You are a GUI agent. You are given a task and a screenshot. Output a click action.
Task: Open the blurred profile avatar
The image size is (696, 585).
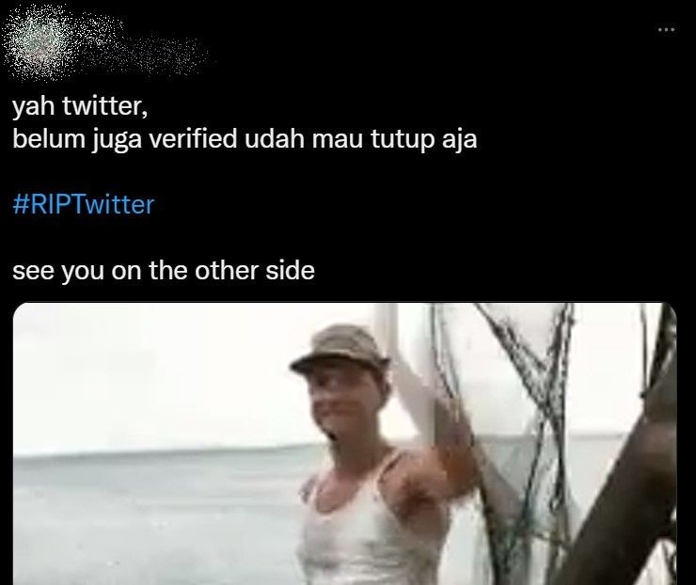(x=39, y=43)
